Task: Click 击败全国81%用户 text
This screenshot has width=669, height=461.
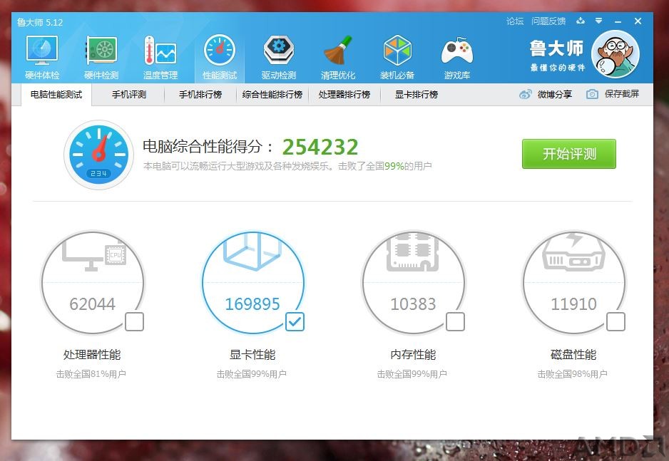Action: click(91, 374)
